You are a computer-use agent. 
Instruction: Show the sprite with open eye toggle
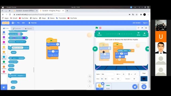(102, 79)
